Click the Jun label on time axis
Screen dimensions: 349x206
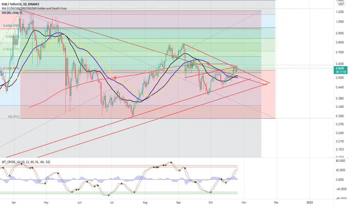coord(79,202)
